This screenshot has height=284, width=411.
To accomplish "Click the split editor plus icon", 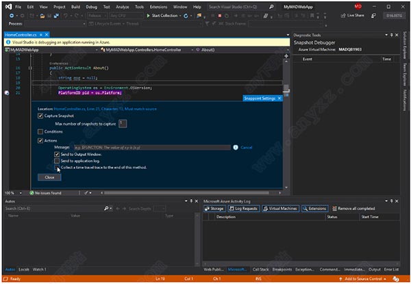I will coord(286,56).
